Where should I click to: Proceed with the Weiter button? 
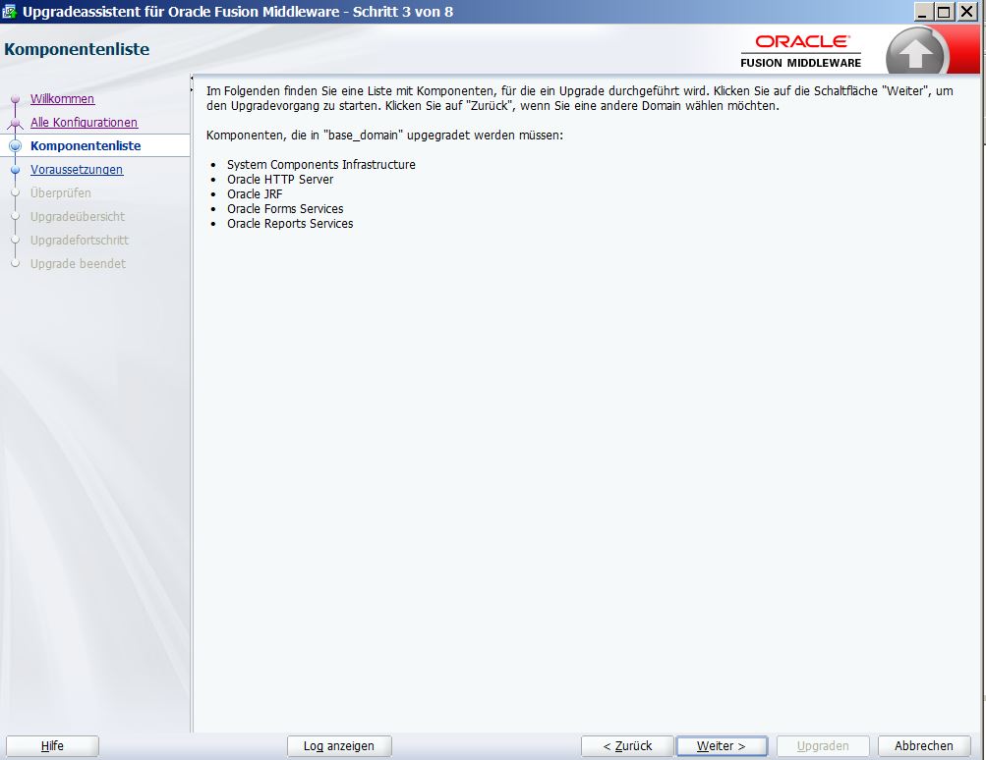click(722, 745)
